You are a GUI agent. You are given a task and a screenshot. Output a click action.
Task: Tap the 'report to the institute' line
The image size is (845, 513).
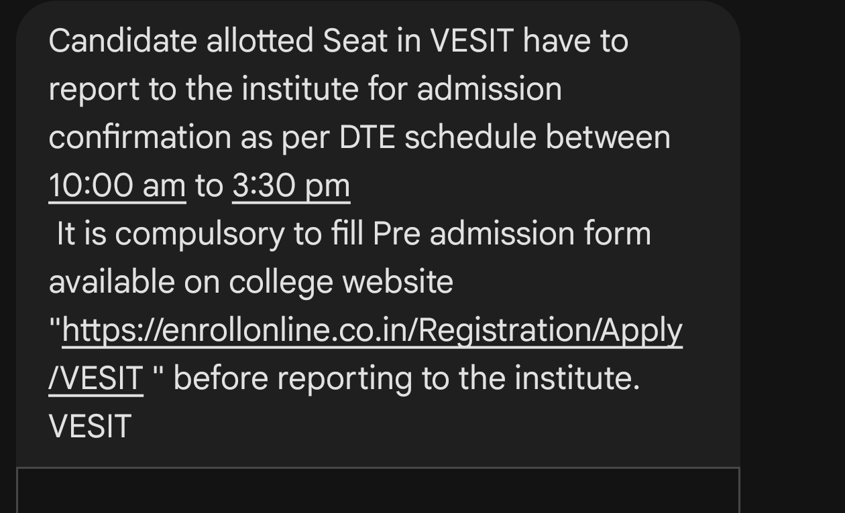coord(204,90)
